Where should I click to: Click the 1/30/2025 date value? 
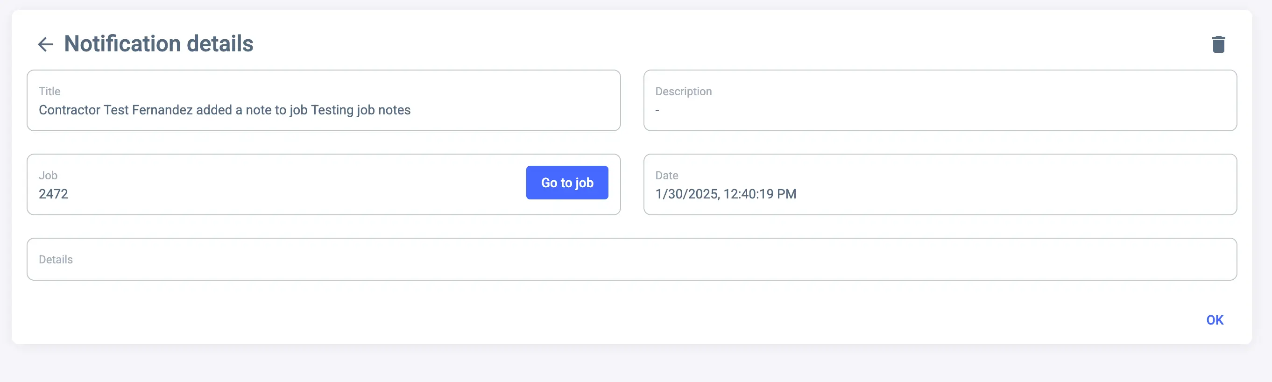725,194
